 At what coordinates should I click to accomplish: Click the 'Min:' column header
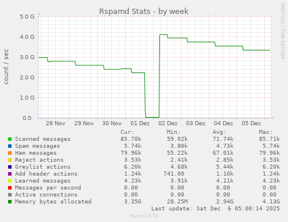point(173,132)
